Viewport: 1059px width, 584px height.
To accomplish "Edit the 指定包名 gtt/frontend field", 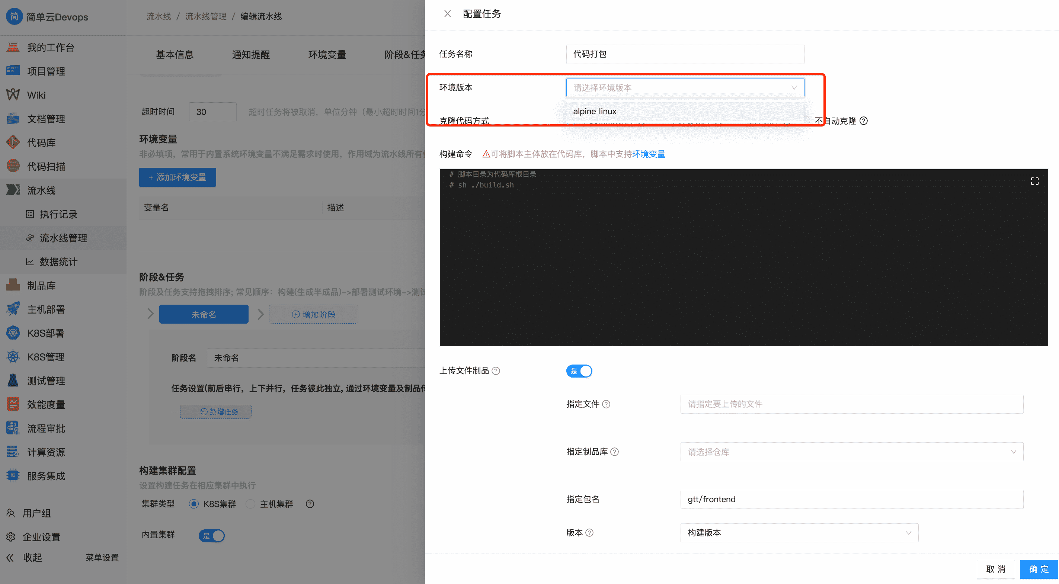I will tap(851, 499).
